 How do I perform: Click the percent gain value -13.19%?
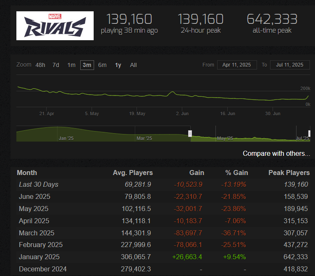234,184
